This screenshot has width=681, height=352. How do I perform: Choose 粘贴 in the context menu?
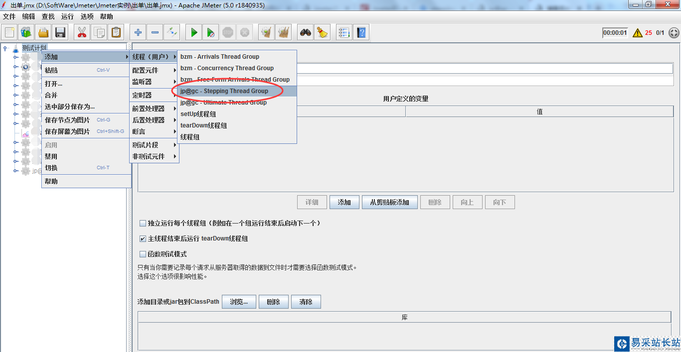click(86, 70)
